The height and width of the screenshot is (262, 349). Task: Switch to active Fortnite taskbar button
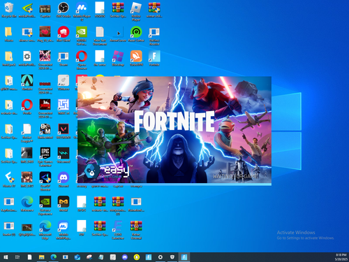[184, 257]
